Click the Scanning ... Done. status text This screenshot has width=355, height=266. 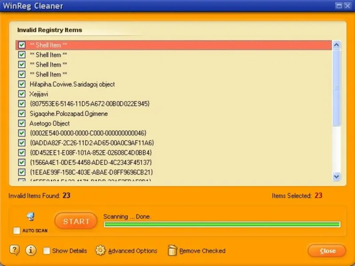[127, 216]
